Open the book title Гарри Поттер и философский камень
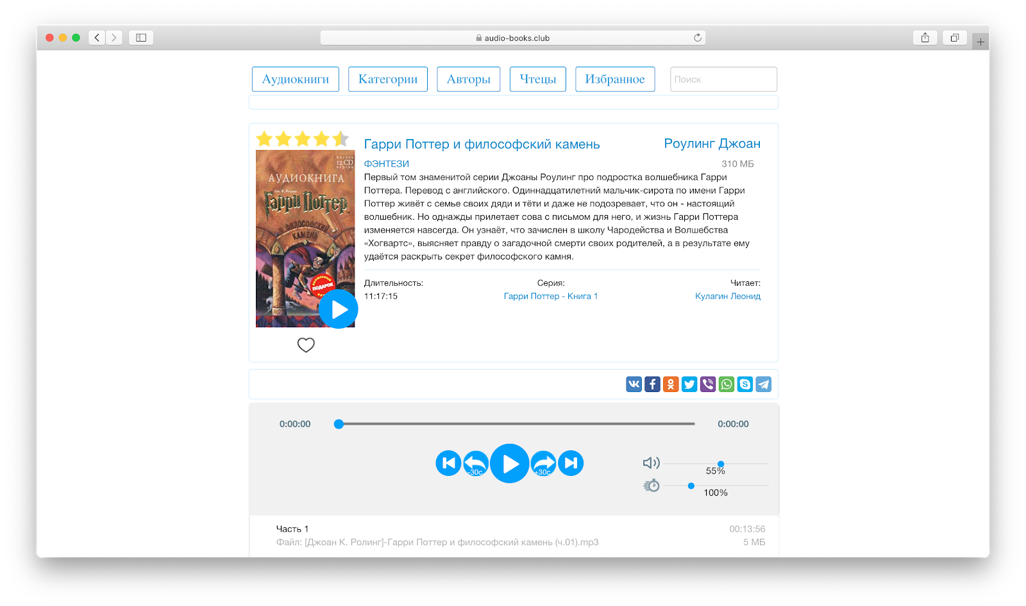This screenshot has width=1026, height=606. (482, 144)
